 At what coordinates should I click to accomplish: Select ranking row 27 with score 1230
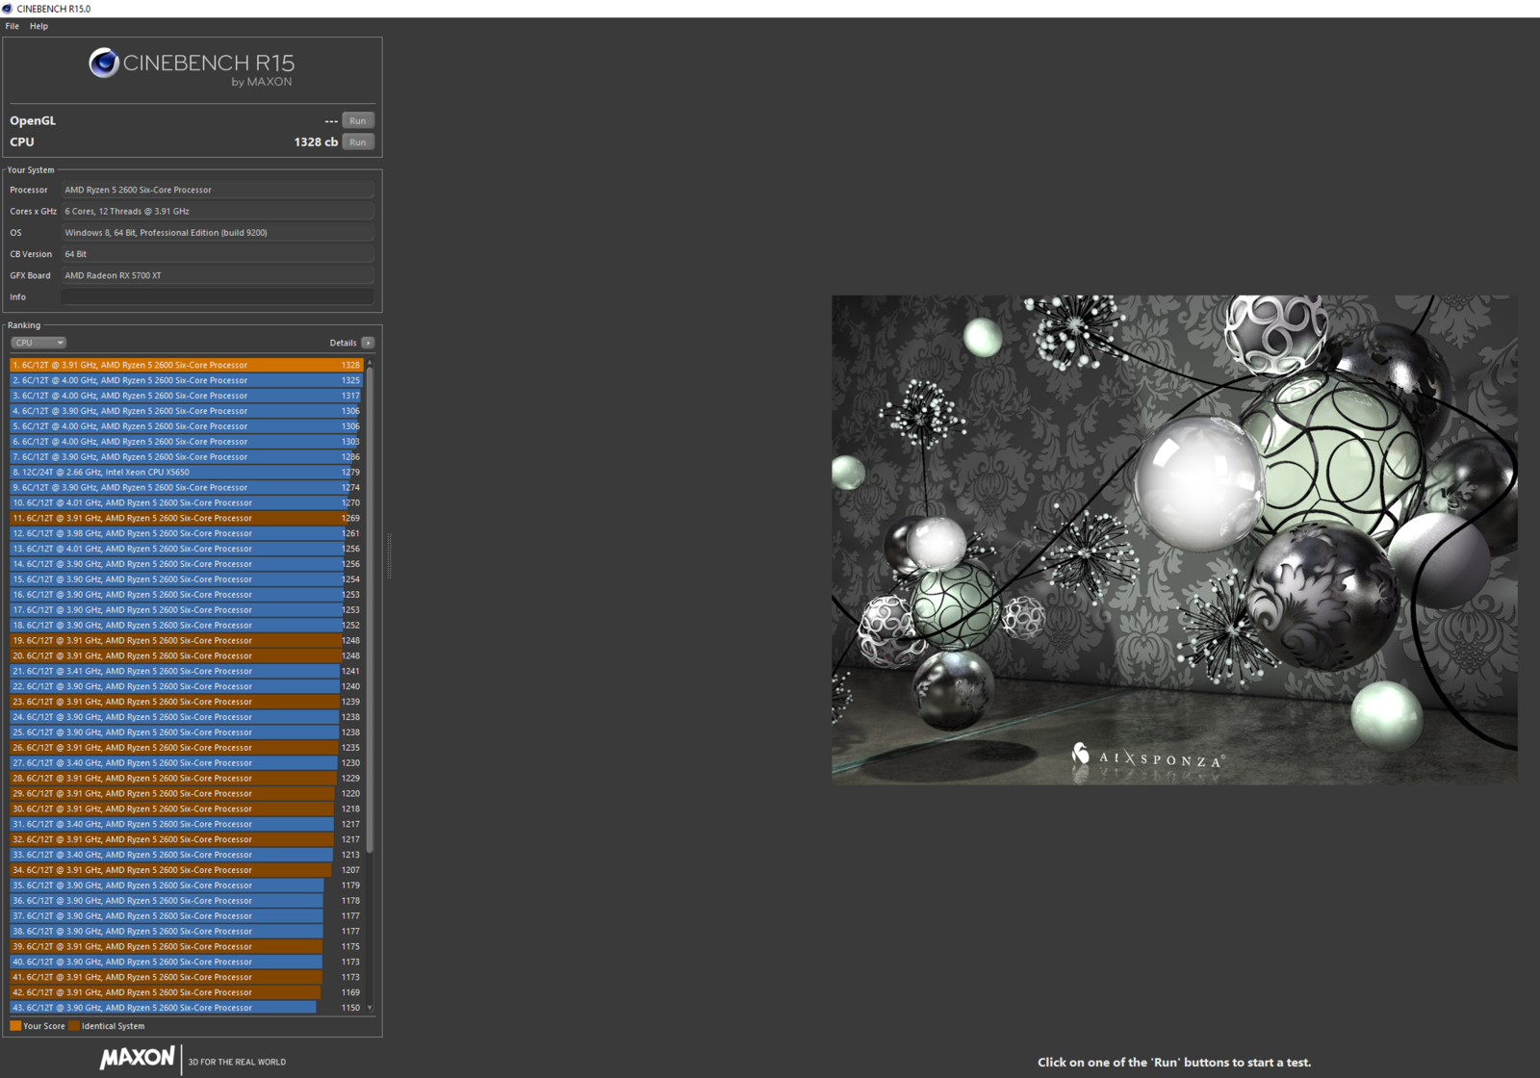coord(186,762)
